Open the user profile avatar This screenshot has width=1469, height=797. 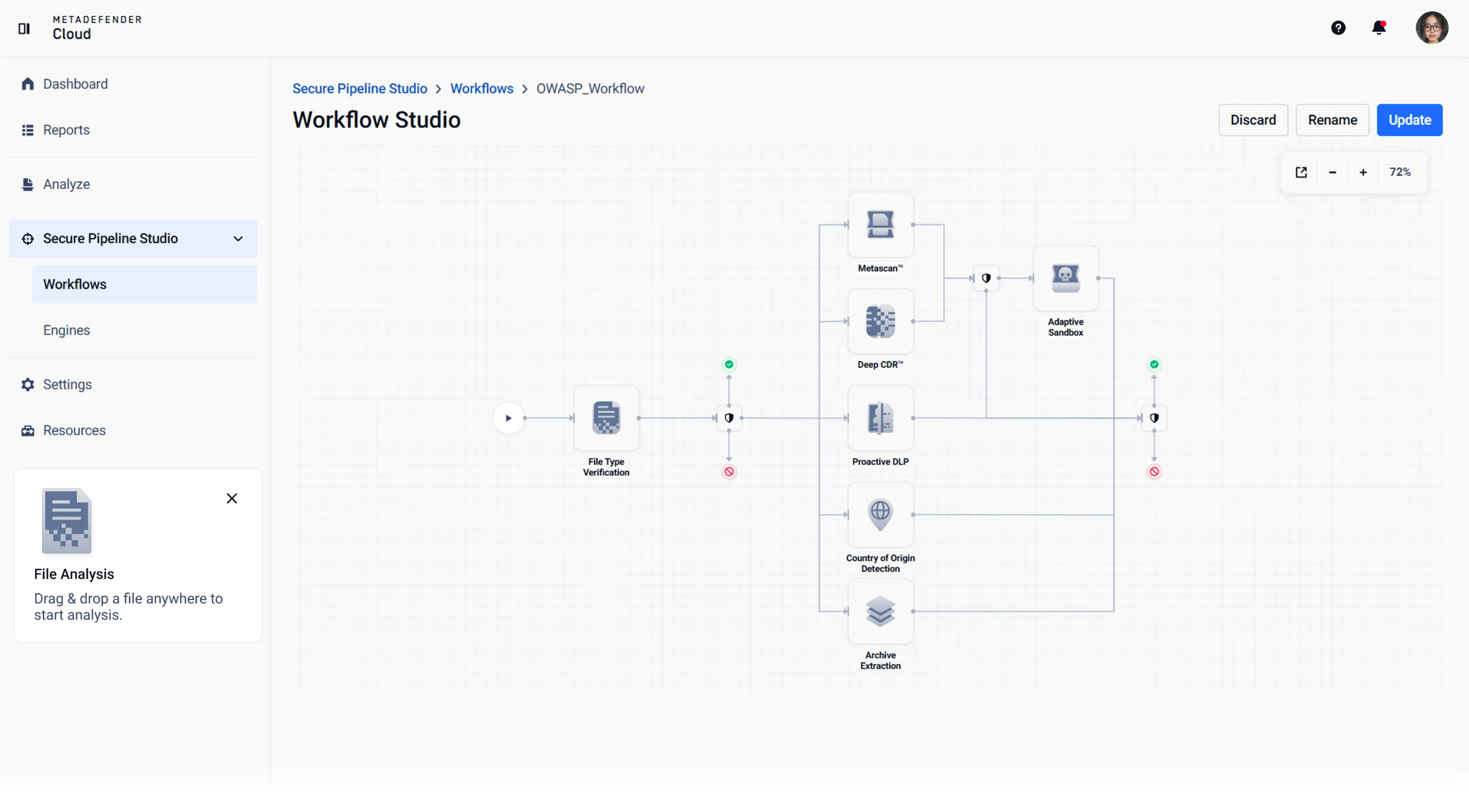(1431, 27)
